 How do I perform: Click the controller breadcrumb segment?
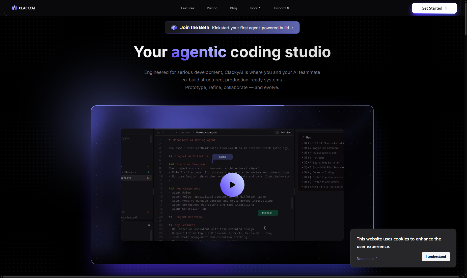coord(185,133)
